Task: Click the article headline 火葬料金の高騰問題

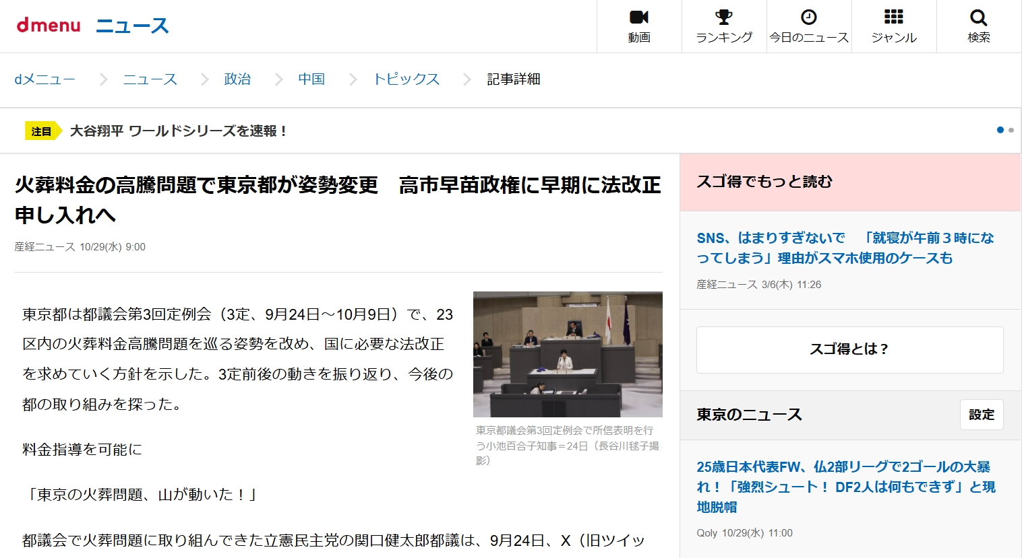Action: point(338,200)
